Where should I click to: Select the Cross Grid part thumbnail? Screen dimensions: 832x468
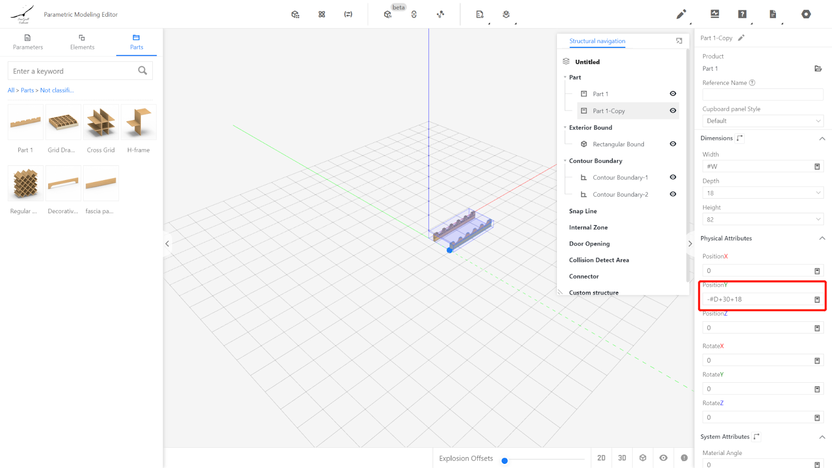point(101,123)
